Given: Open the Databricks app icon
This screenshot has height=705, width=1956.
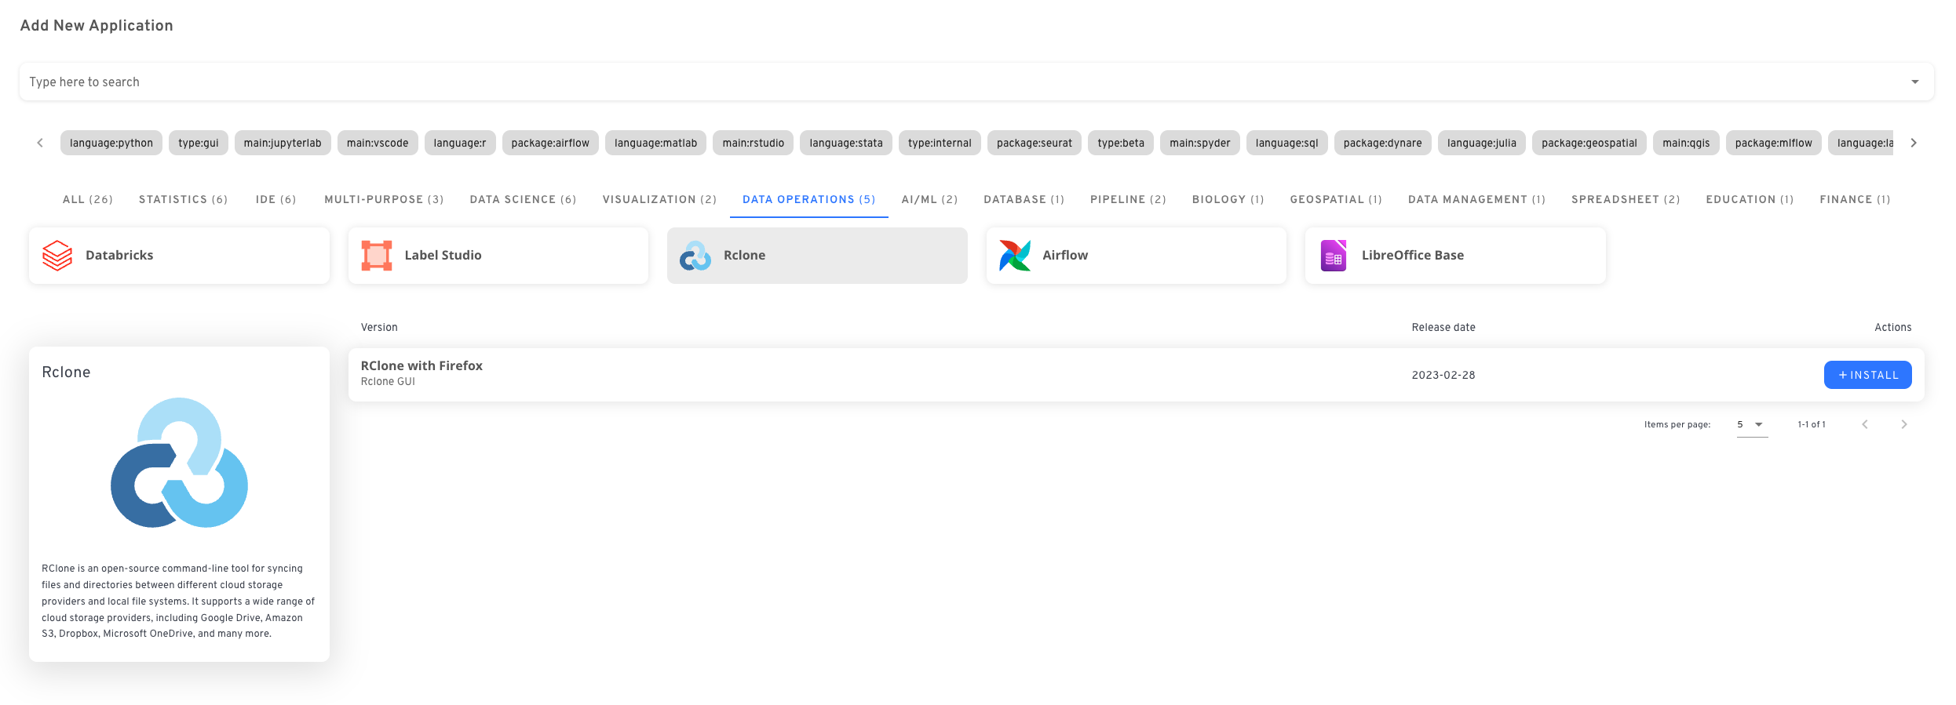Looking at the screenshot, I should [x=57, y=256].
